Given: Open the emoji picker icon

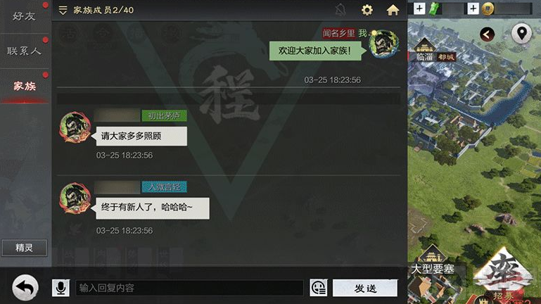Looking at the screenshot, I should [319, 287].
